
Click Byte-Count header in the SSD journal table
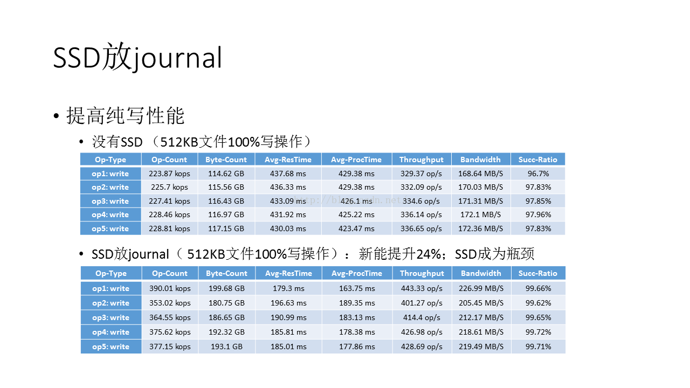pyautogui.click(x=226, y=273)
